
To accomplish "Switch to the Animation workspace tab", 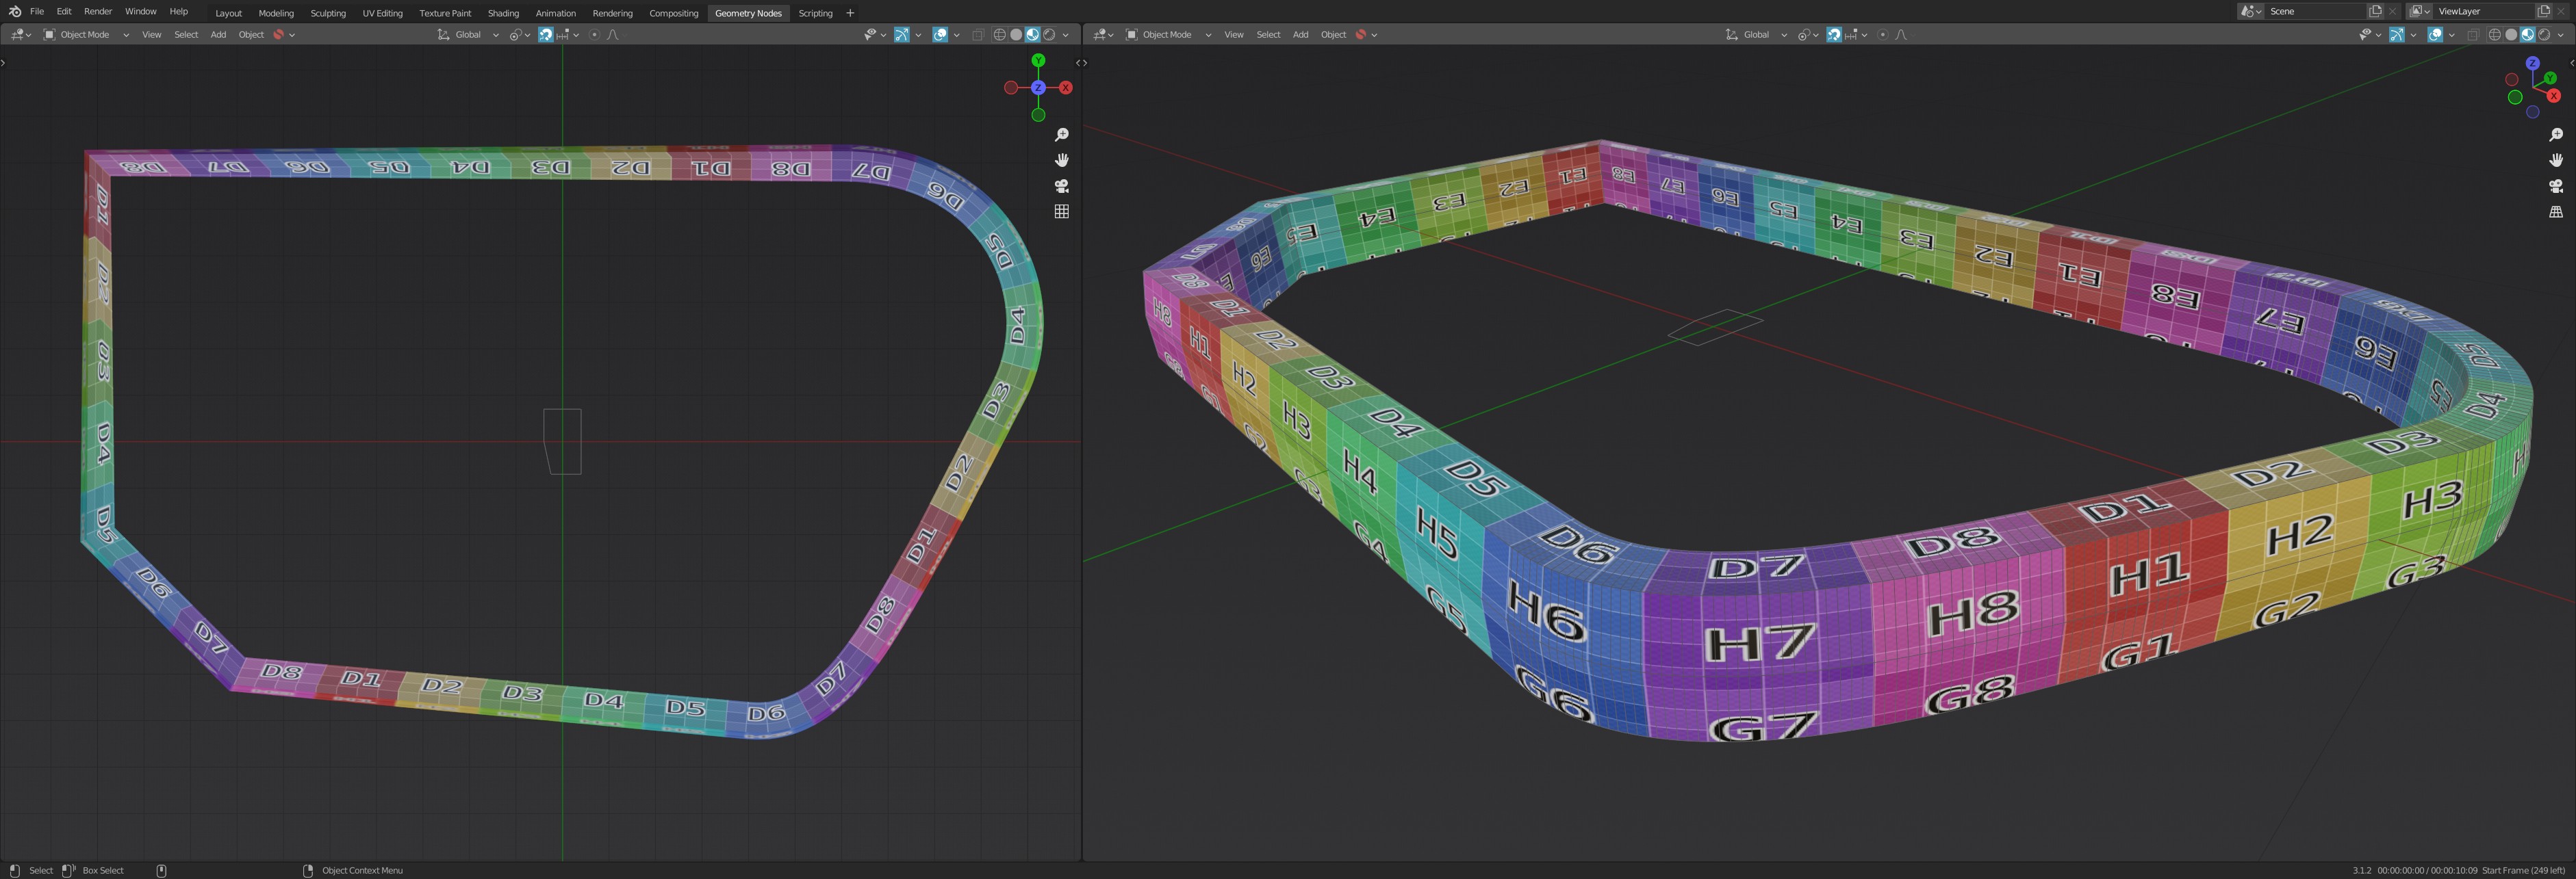I will pos(555,13).
